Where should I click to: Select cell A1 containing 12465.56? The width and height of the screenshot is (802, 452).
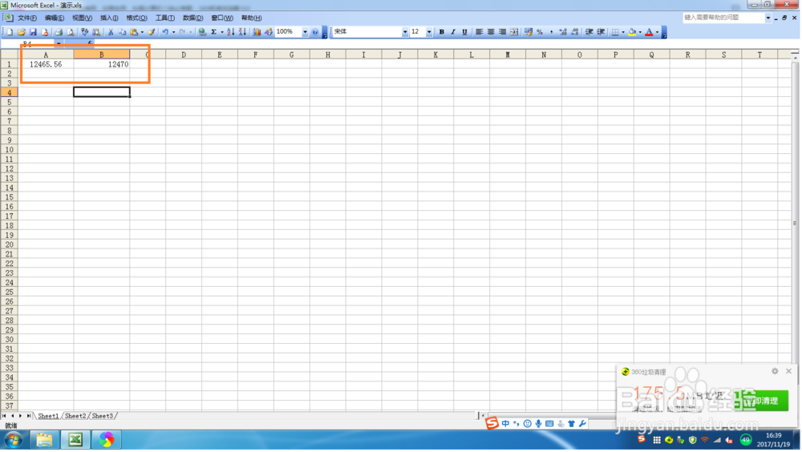(46, 64)
